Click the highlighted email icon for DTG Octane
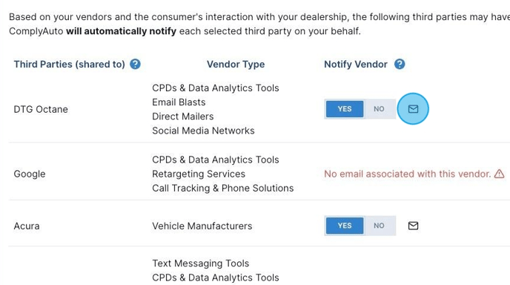This screenshot has width=510, height=285. pyautogui.click(x=413, y=109)
